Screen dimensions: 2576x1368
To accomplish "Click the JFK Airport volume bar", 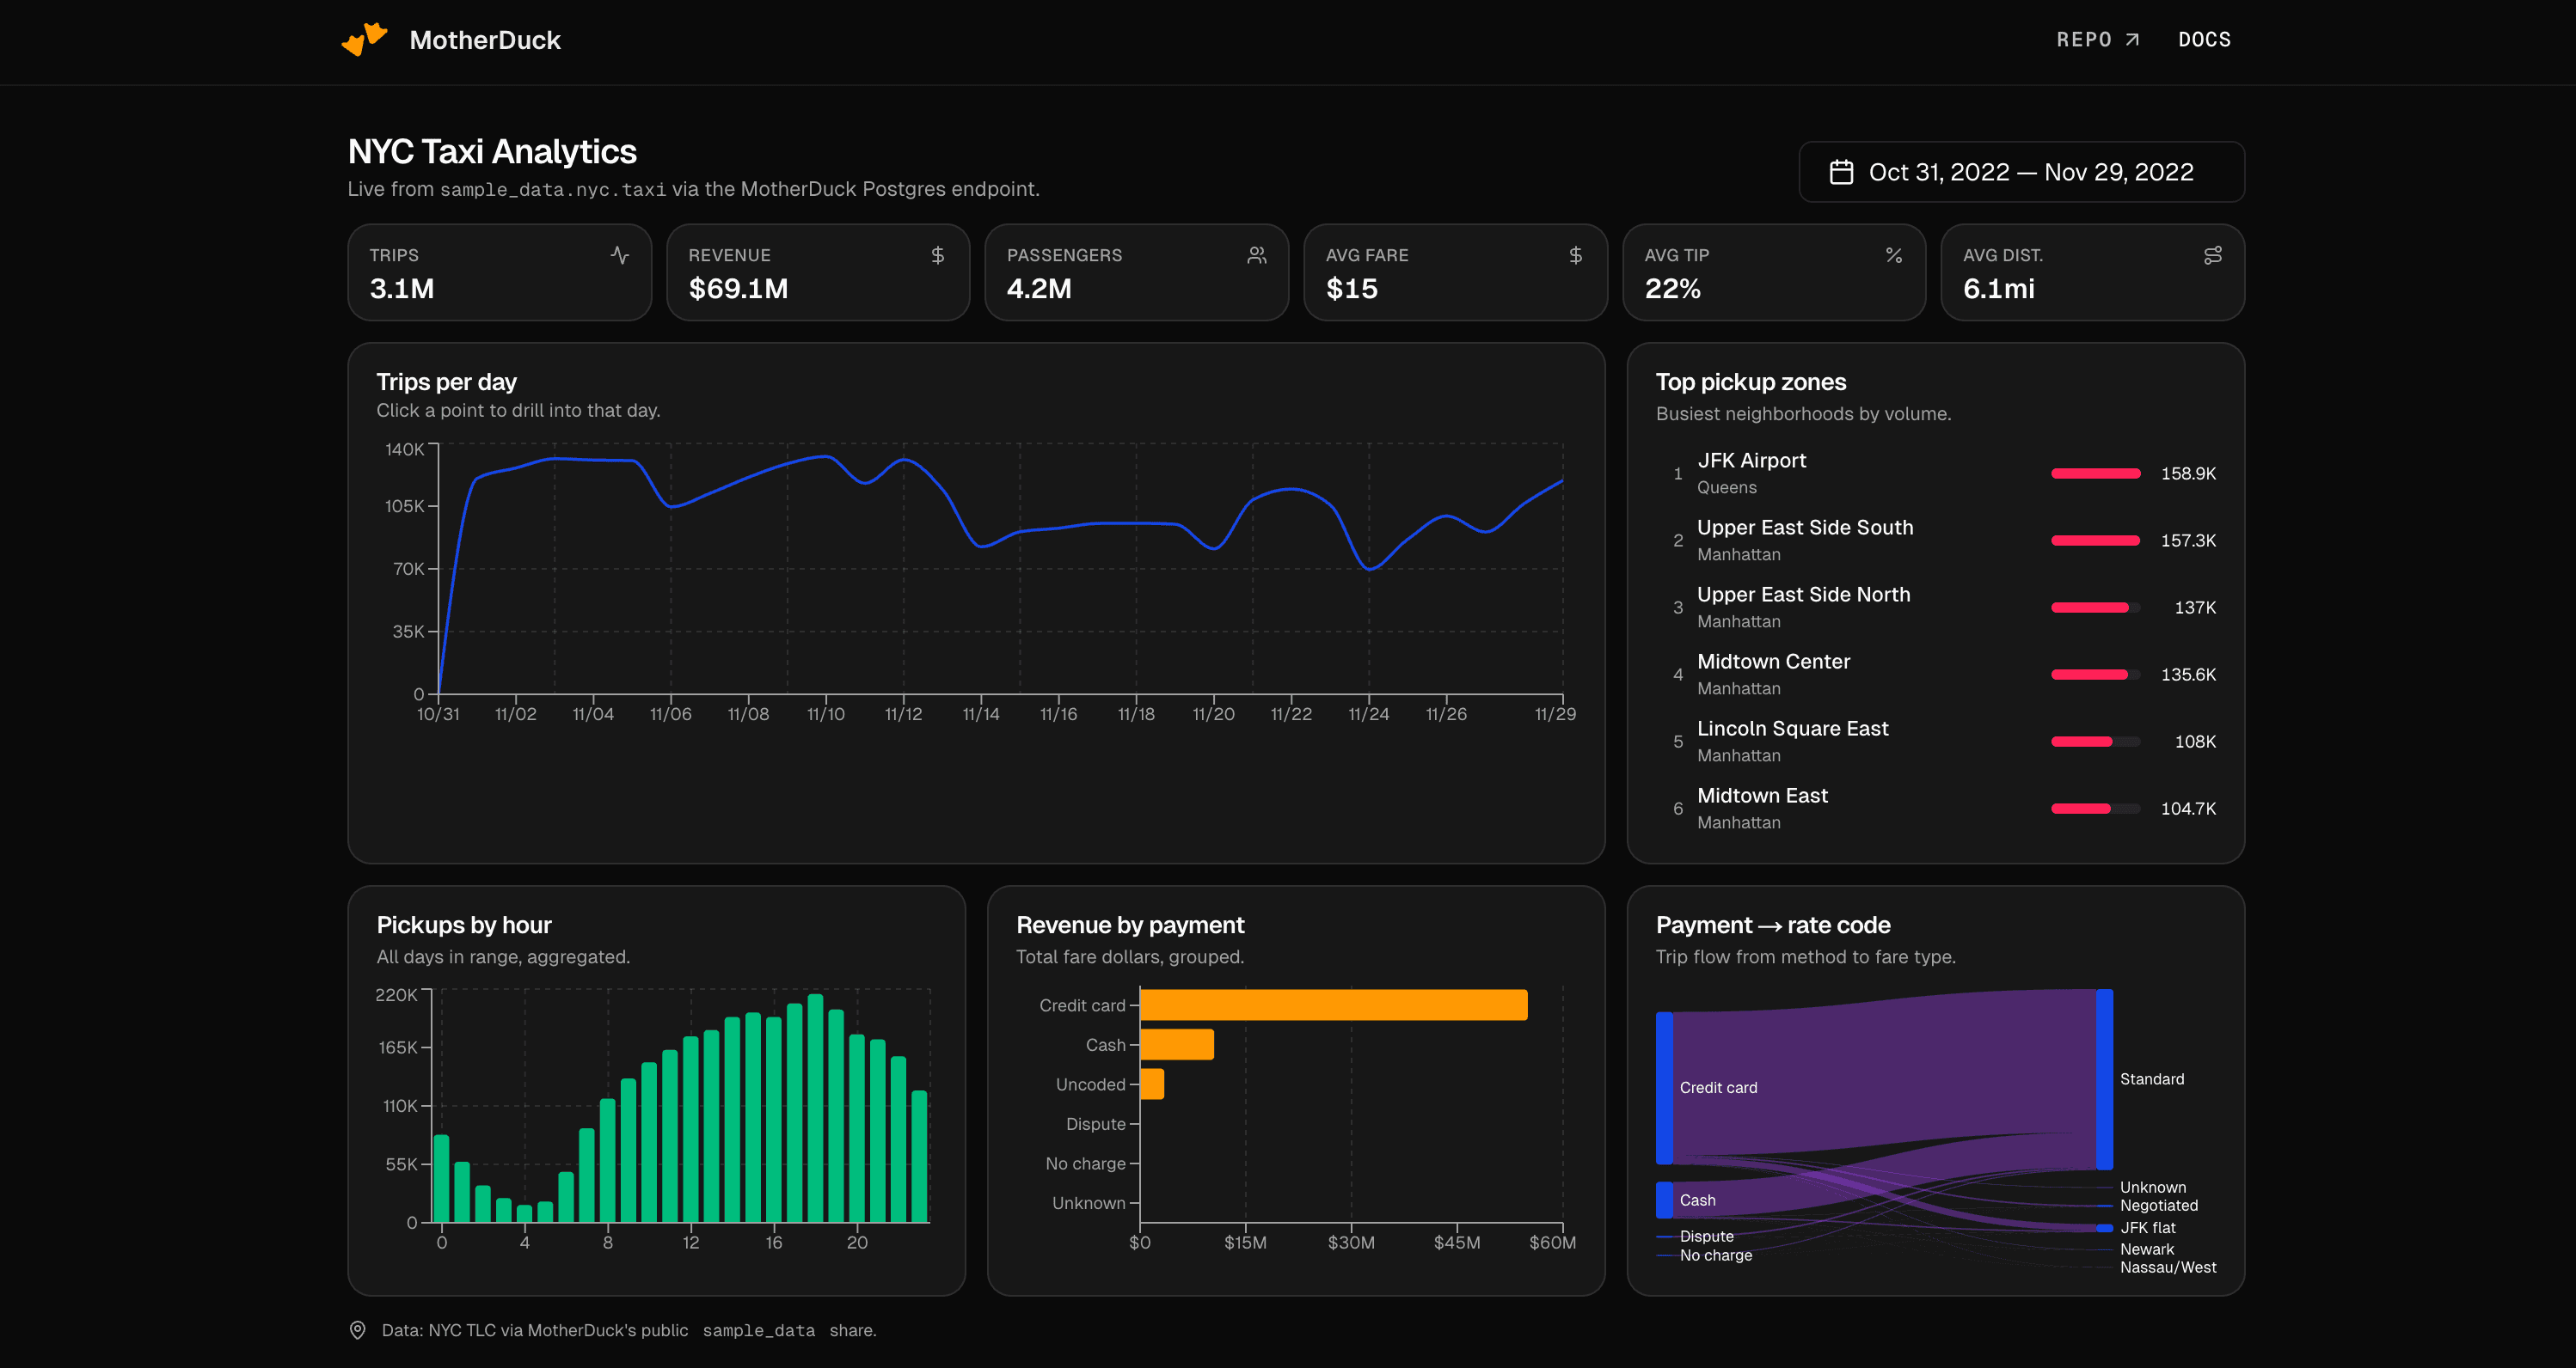I will 2096,473.
